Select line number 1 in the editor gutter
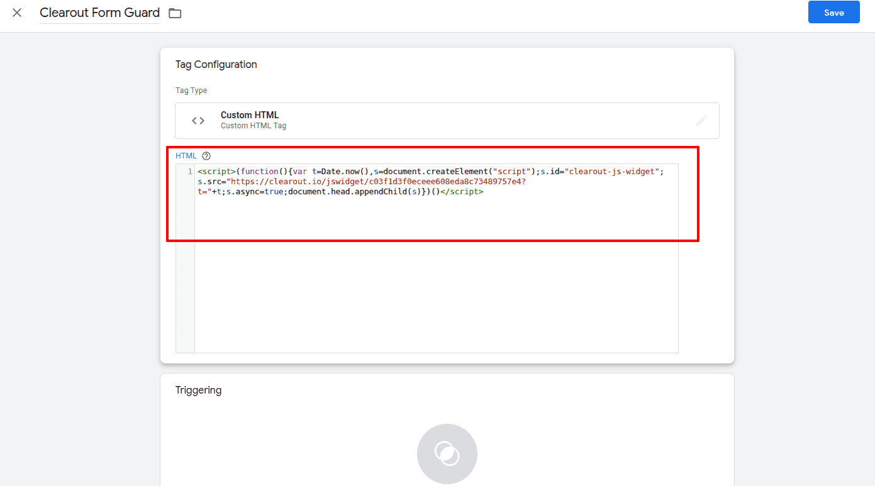Image resolution: width=875 pixels, height=486 pixels. tap(189, 171)
